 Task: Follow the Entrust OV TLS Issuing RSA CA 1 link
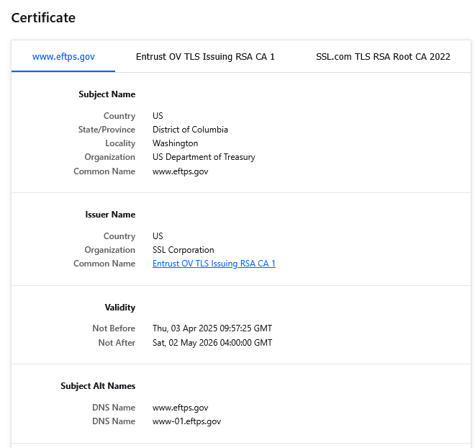click(x=214, y=264)
